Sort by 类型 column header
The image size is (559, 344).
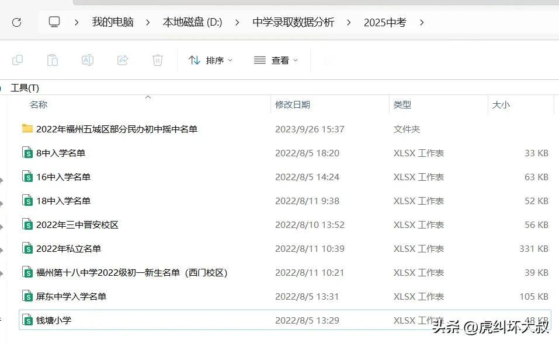[x=402, y=104]
